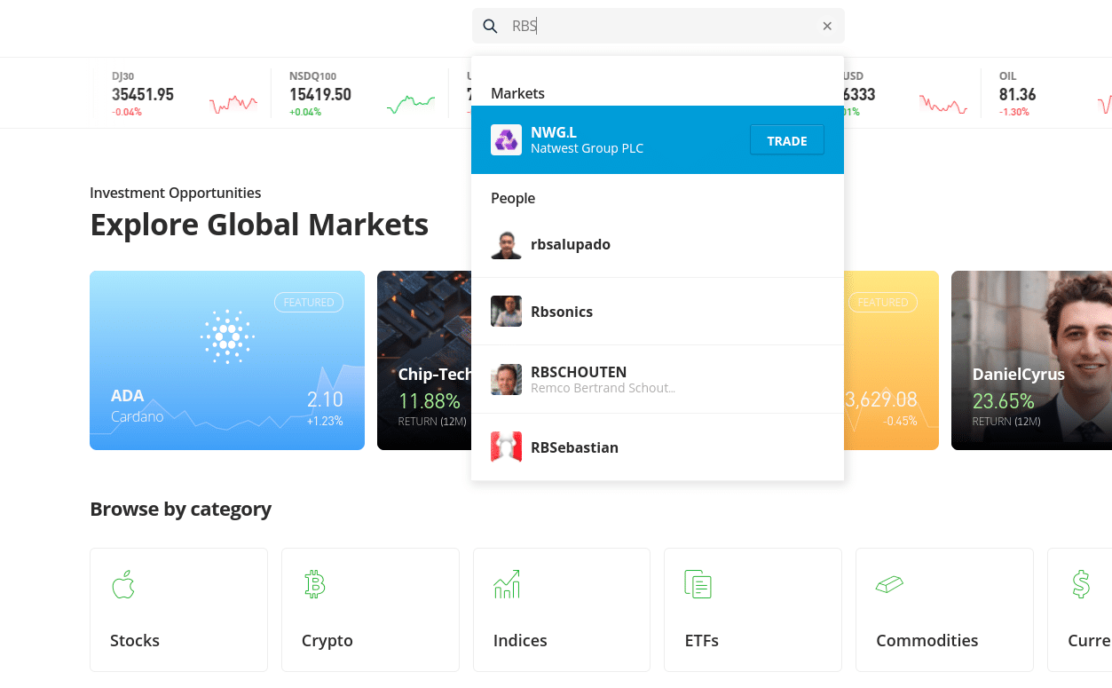Open the RBSCHOUTEN profile avatar
This screenshot has height=688, width=1112.
[506, 379]
